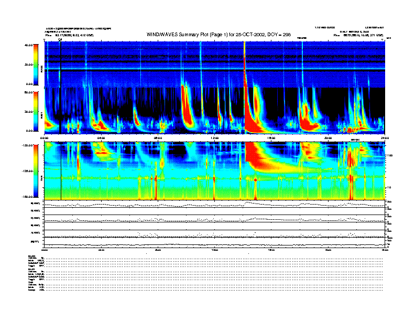Image resolution: width=415 pixels, height=321 pixels.
Task: Click the 40.00 label on RAD2 scale
Action: click(x=28, y=45)
